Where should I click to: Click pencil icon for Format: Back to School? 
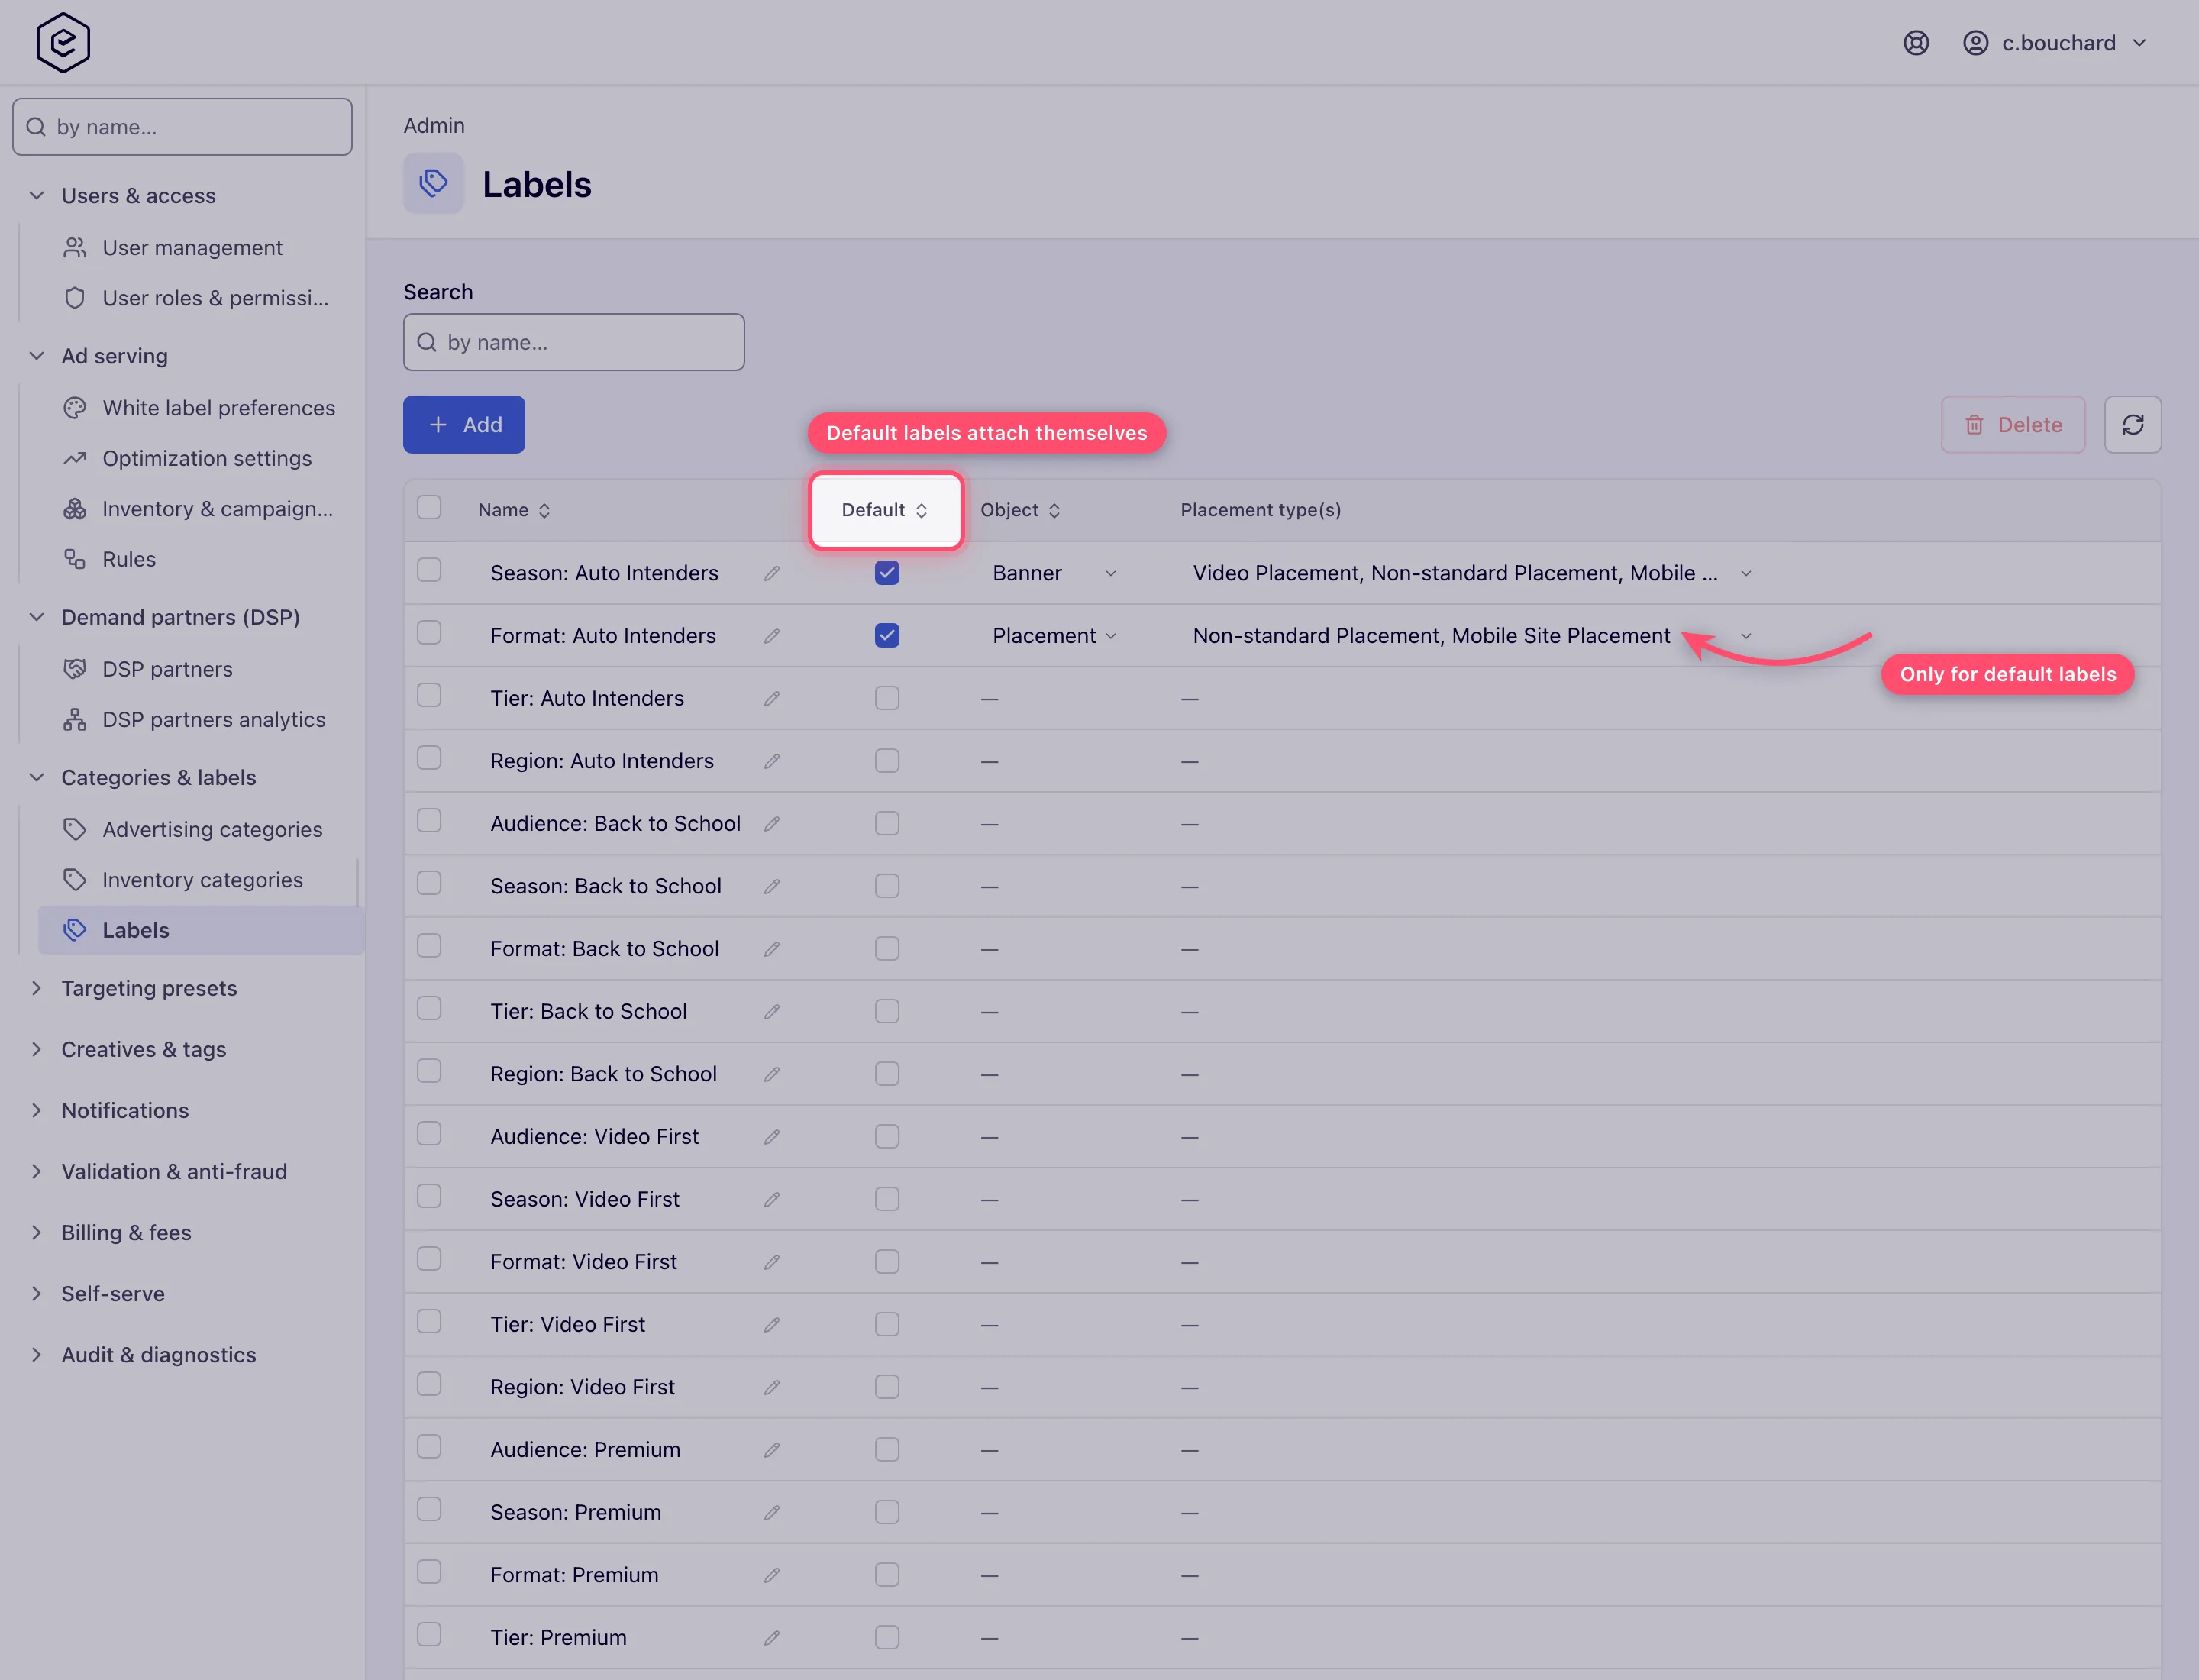click(772, 949)
